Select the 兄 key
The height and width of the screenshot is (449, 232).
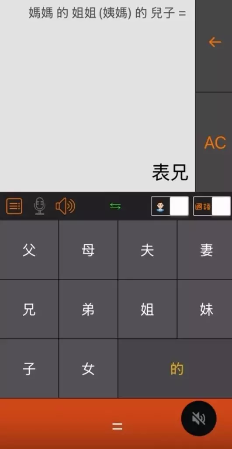click(x=29, y=309)
